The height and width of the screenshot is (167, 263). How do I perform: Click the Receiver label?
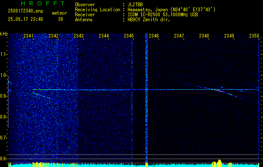(85, 15)
